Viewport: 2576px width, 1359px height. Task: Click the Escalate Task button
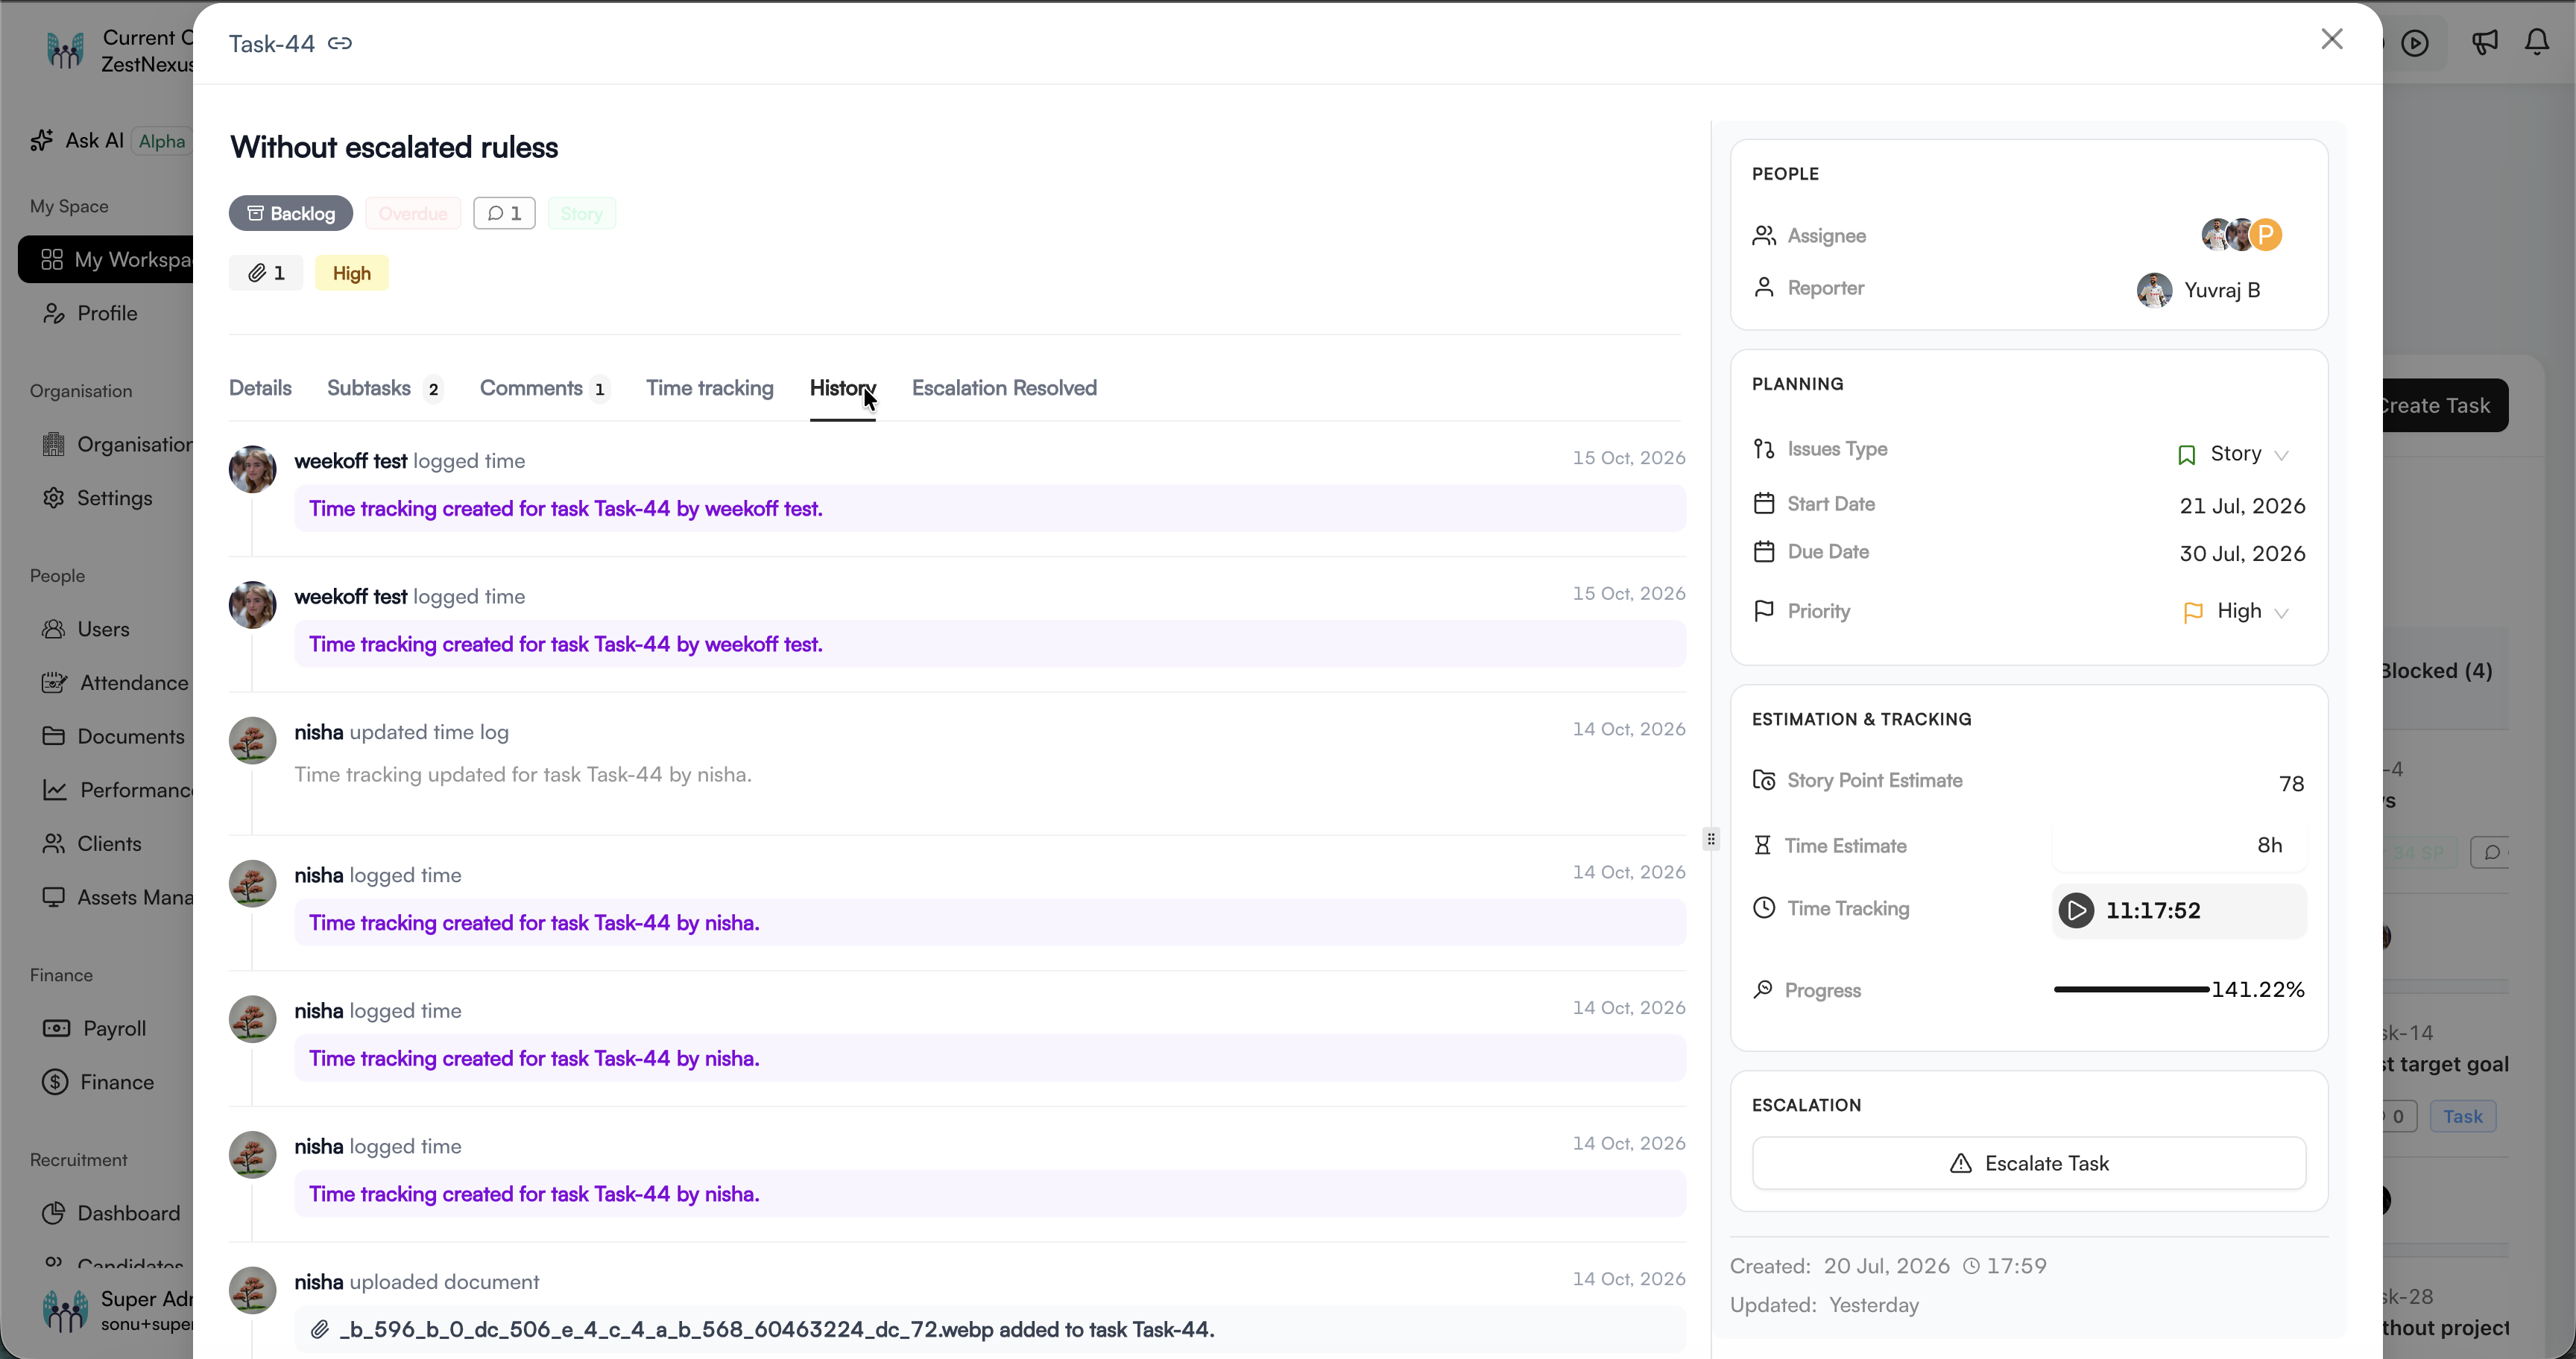pos(2029,1163)
